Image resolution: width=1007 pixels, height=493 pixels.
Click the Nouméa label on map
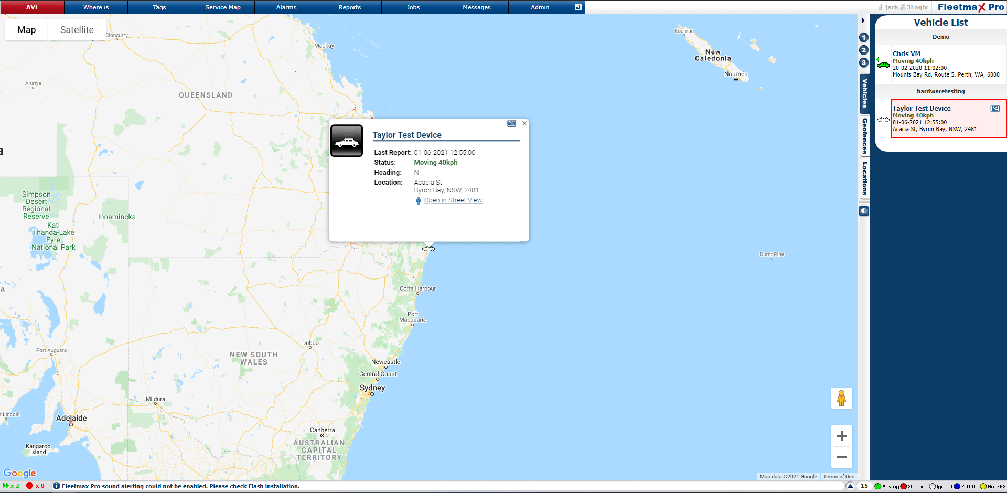[736, 74]
